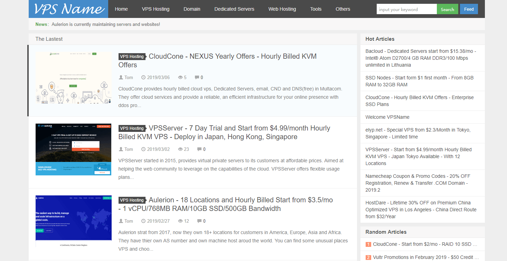This screenshot has width=507, height=261.
Task: Click the clock icon beside 2019/03/02
Action: click(143, 149)
